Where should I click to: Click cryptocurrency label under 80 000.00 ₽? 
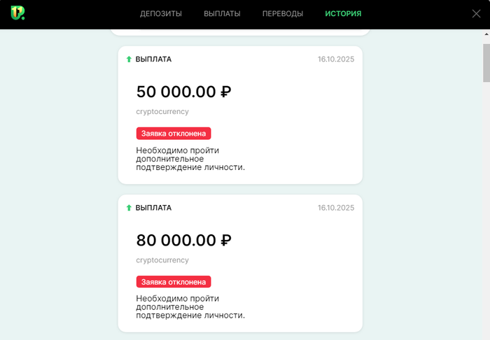coord(162,260)
